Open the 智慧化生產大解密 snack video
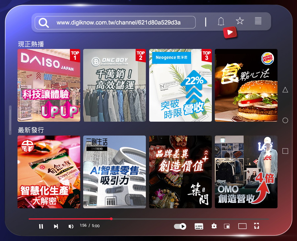297x241 pixels. [x=49, y=172]
